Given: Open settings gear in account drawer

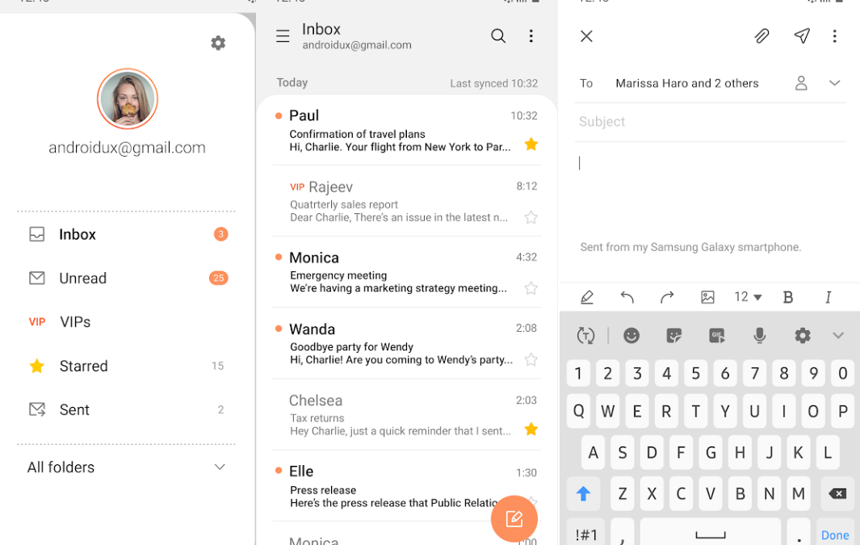Looking at the screenshot, I should (x=218, y=43).
